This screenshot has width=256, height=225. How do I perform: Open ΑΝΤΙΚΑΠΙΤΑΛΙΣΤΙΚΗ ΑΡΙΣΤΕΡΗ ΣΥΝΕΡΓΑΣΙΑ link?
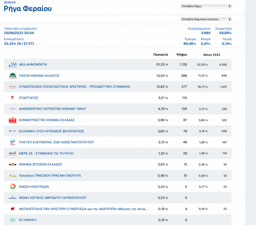[83, 209]
